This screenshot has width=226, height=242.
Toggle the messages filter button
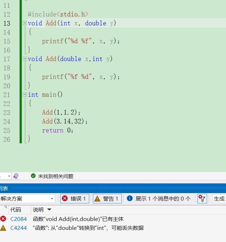[159, 198]
